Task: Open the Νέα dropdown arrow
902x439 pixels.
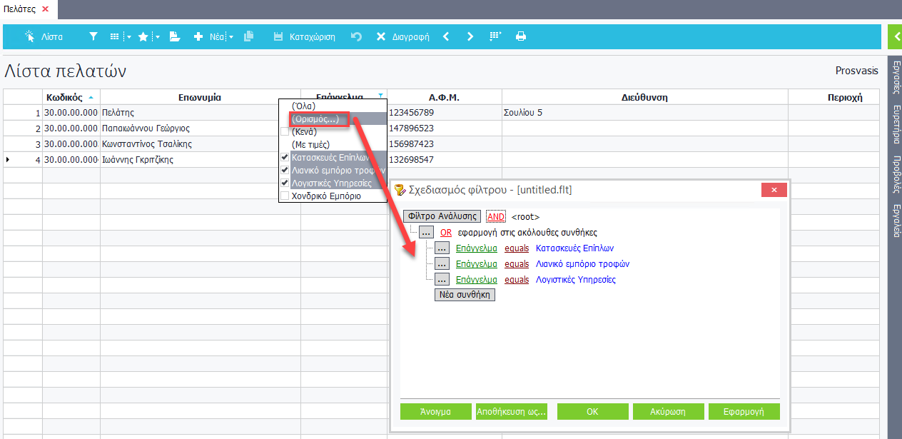Action: [231, 37]
